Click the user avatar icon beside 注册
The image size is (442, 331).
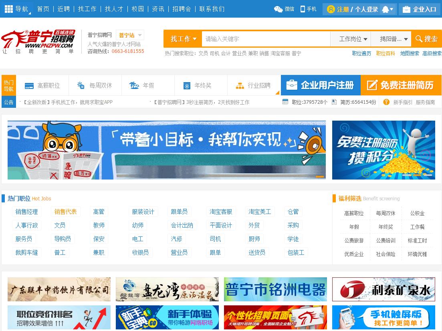(331, 9)
